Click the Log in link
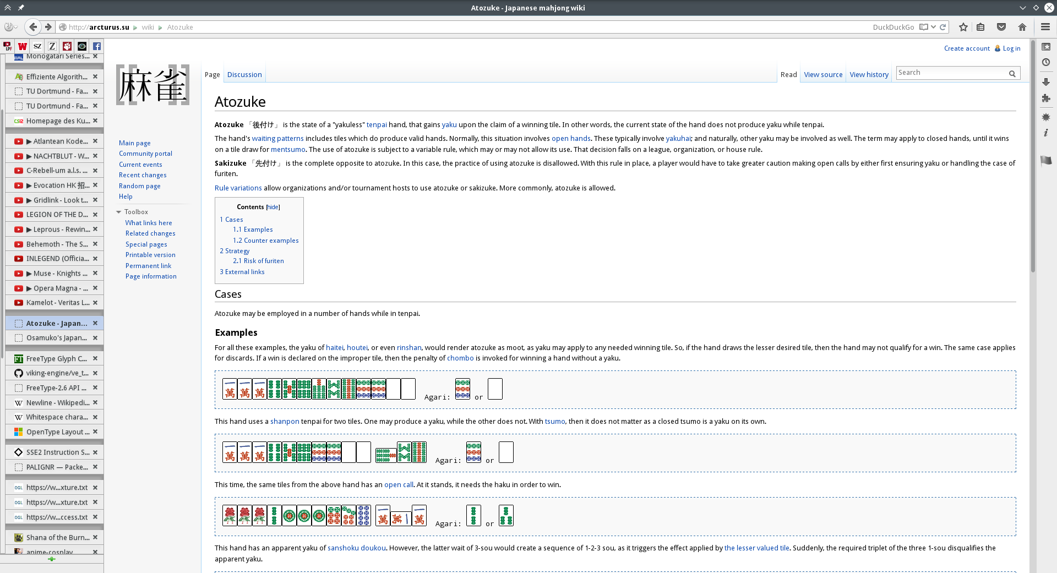Screen dimensions: 1057x573 tap(1011, 48)
